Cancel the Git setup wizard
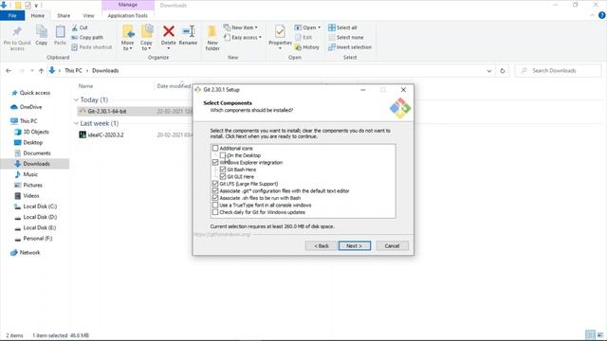The width and height of the screenshot is (607, 341). 392,246
